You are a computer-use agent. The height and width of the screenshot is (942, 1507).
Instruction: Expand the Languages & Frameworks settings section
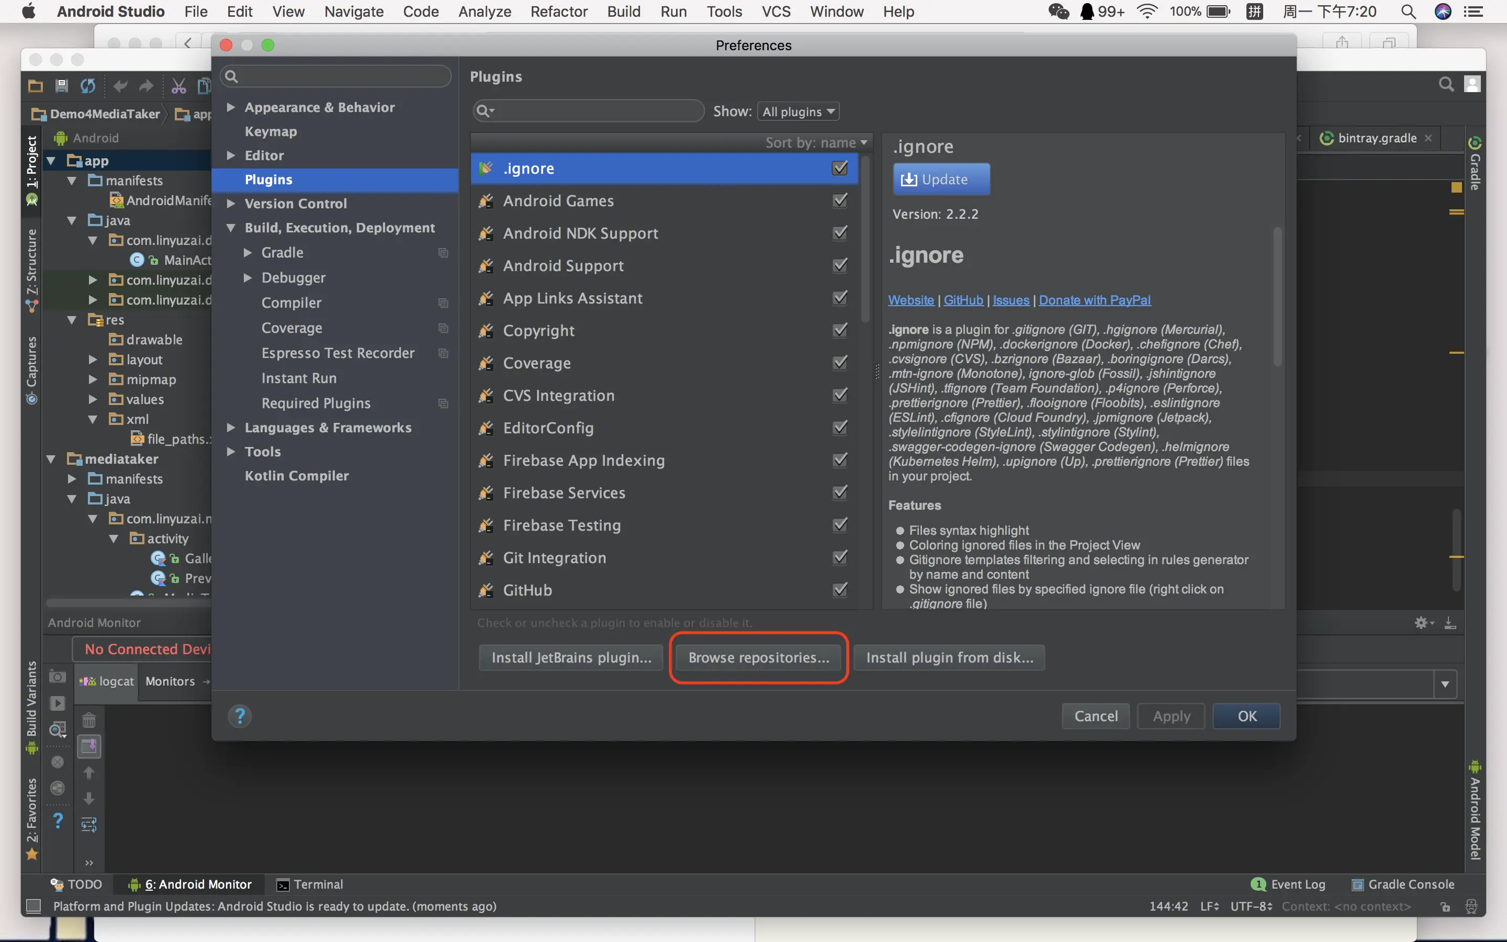[231, 428]
